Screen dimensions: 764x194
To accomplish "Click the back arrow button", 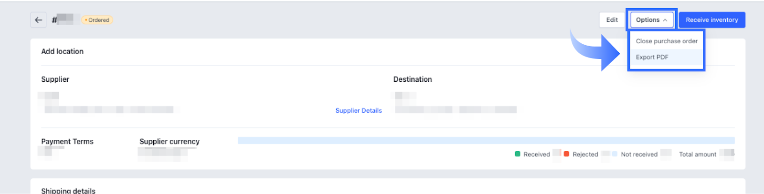I will (x=39, y=20).
